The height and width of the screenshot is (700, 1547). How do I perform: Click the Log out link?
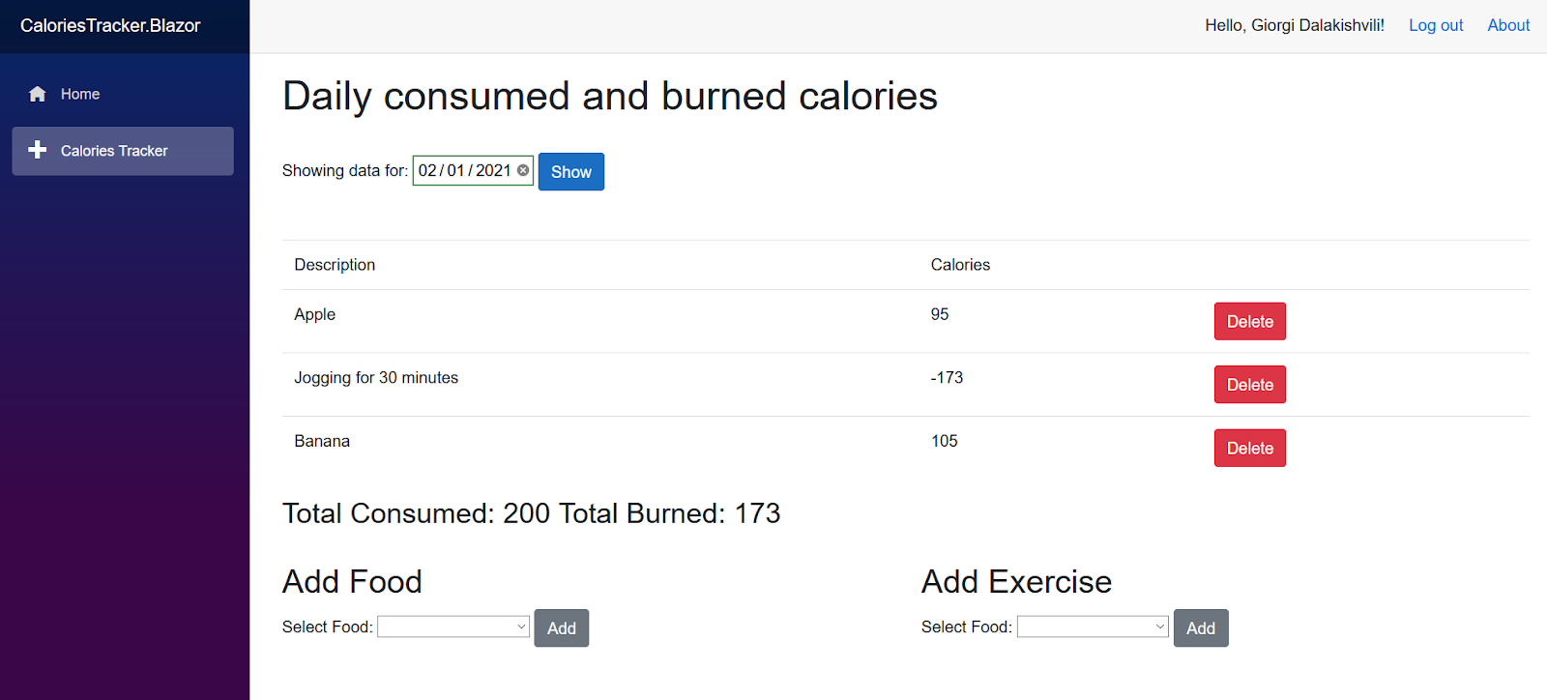tap(1435, 25)
